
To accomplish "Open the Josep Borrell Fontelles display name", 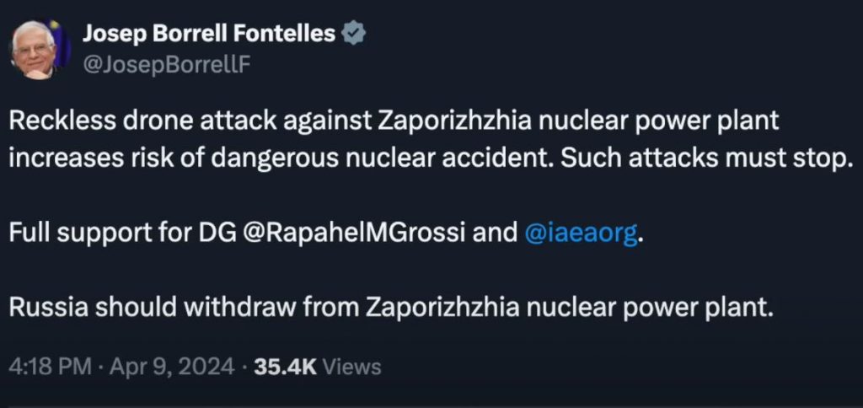I will (x=210, y=34).
